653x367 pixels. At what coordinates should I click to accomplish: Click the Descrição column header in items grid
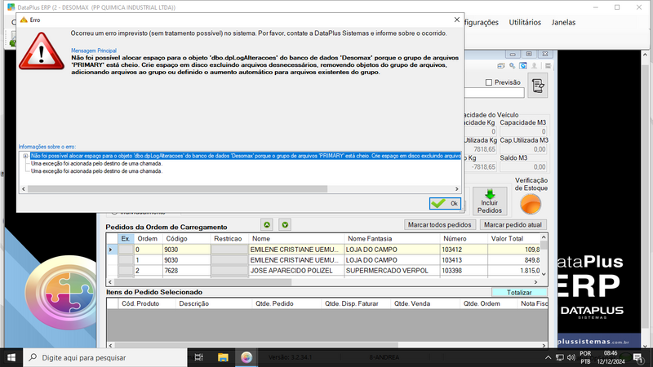(x=214, y=303)
